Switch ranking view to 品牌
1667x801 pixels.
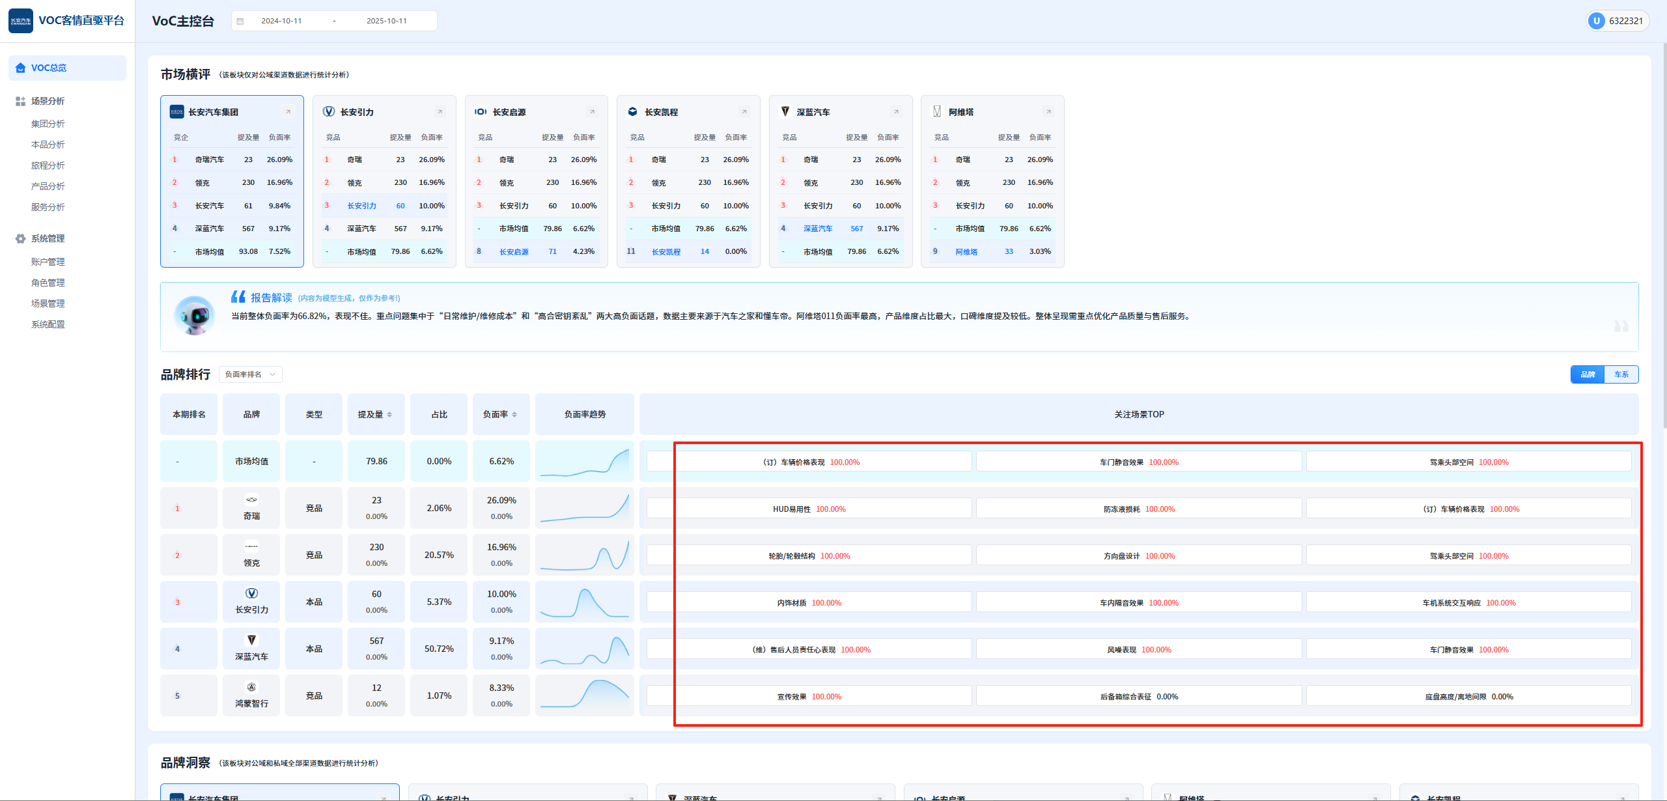(x=1588, y=374)
